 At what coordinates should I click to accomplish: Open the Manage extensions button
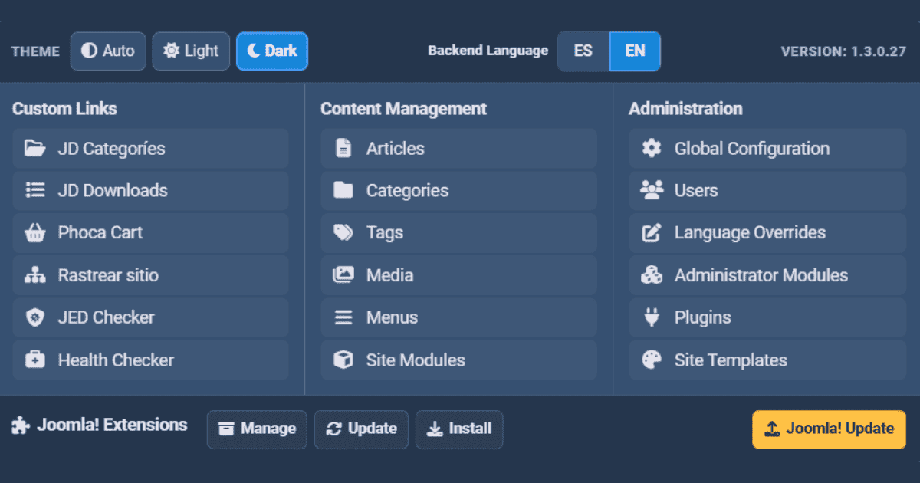click(257, 429)
